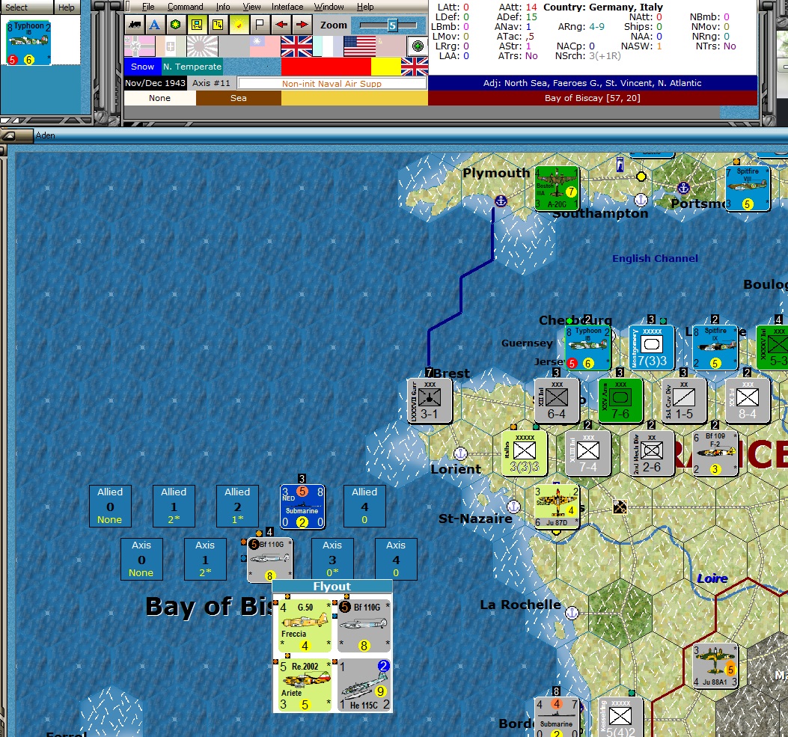This screenshot has width=788, height=737.
Task: Select the Soviet Union flag
Action: point(391,46)
